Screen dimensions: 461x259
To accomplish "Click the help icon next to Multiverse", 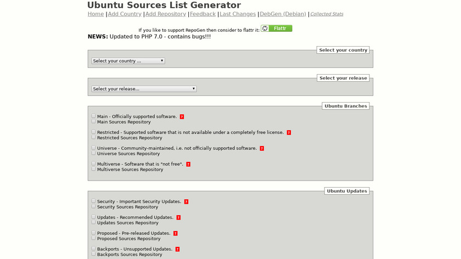I will [188, 164].
